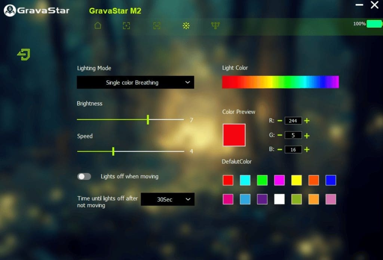383x260 pixels.
Task: Select the magenta default color swatch
Action: click(x=279, y=180)
